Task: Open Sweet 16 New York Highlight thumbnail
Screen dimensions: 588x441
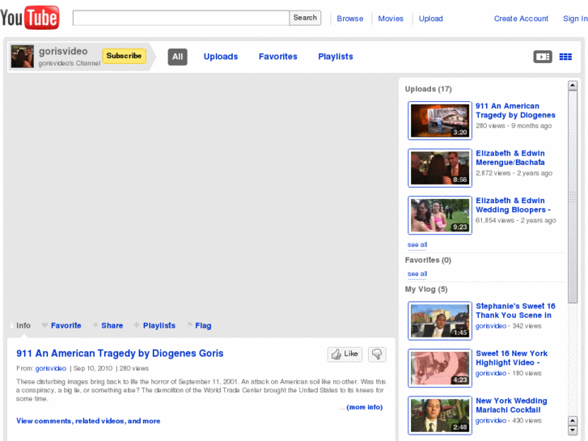Action: pyautogui.click(x=439, y=368)
